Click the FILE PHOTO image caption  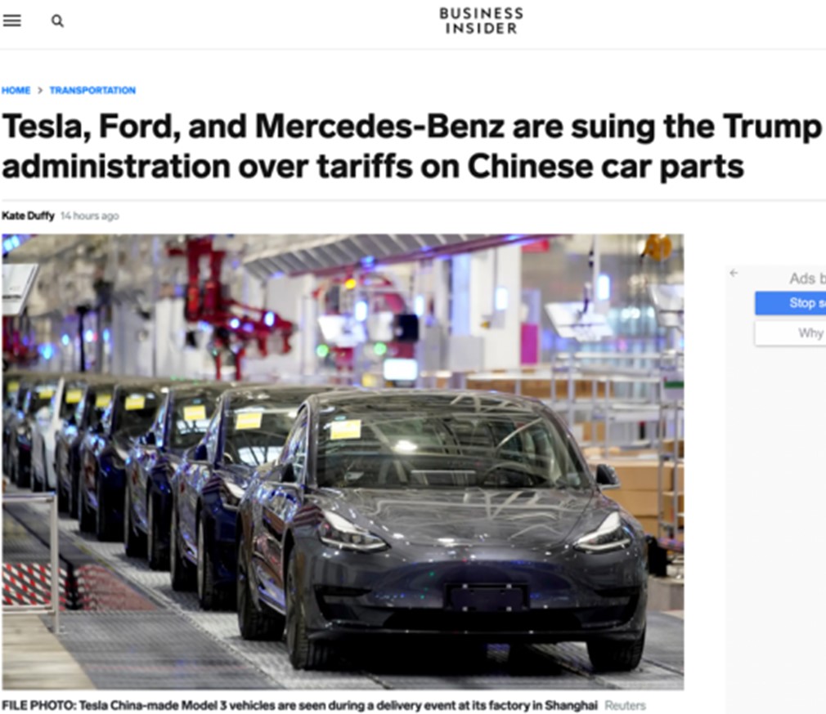coord(300,705)
